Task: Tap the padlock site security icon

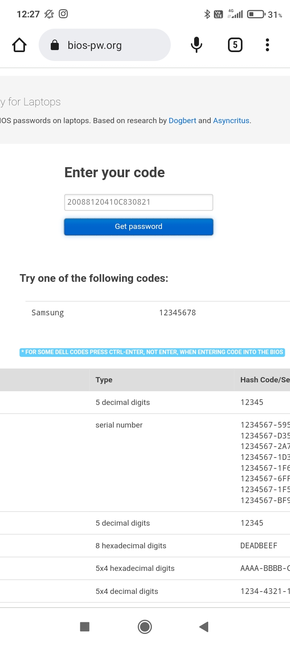Action: click(55, 46)
